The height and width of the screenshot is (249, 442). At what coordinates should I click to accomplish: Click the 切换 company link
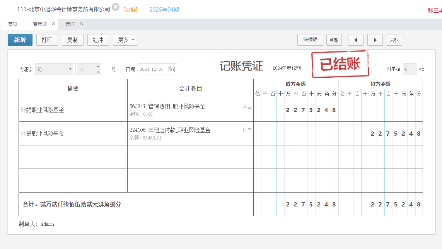pos(130,10)
